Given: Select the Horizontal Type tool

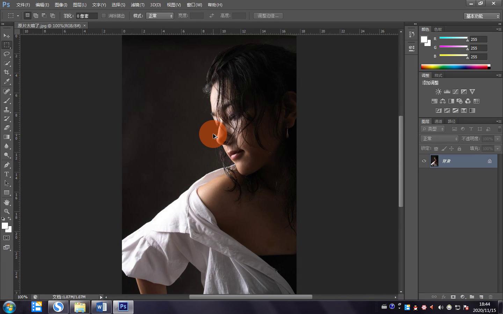Looking at the screenshot, I should coord(7,174).
